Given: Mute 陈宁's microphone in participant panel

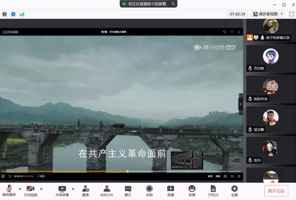Looking at the screenshot, I should 263,38.
